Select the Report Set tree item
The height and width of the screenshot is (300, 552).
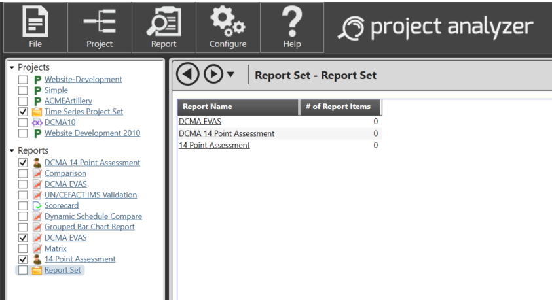pos(64,269)
